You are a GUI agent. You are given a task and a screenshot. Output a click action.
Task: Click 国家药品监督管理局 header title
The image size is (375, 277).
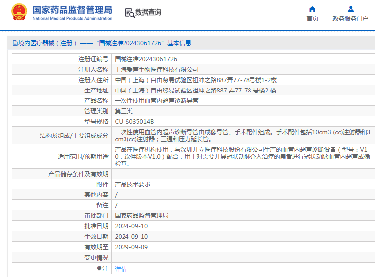tap(72, 10)
